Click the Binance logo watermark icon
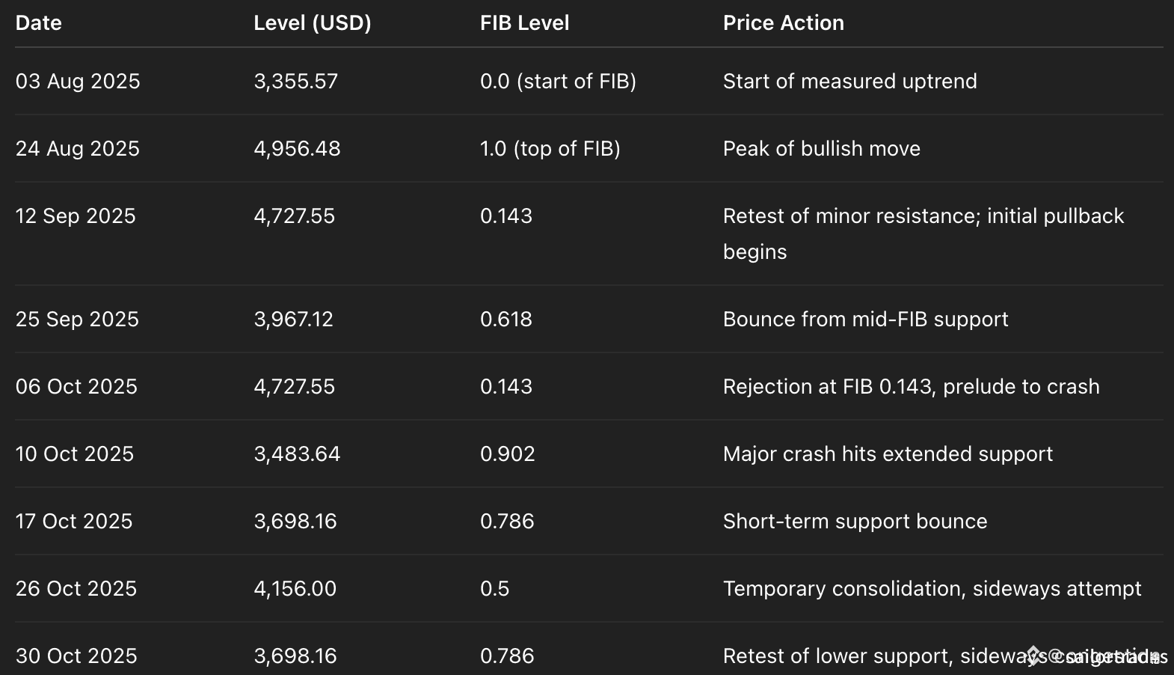The height and width of the screenshot is (675, 1174). point(1034,656)
